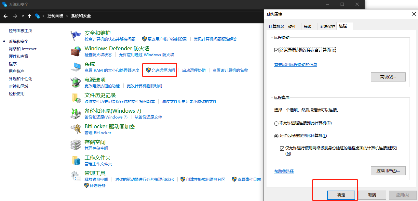Click 查看该计算机的名称 link
This screenshot has width=418, height=201.
(x=230, y=70)
